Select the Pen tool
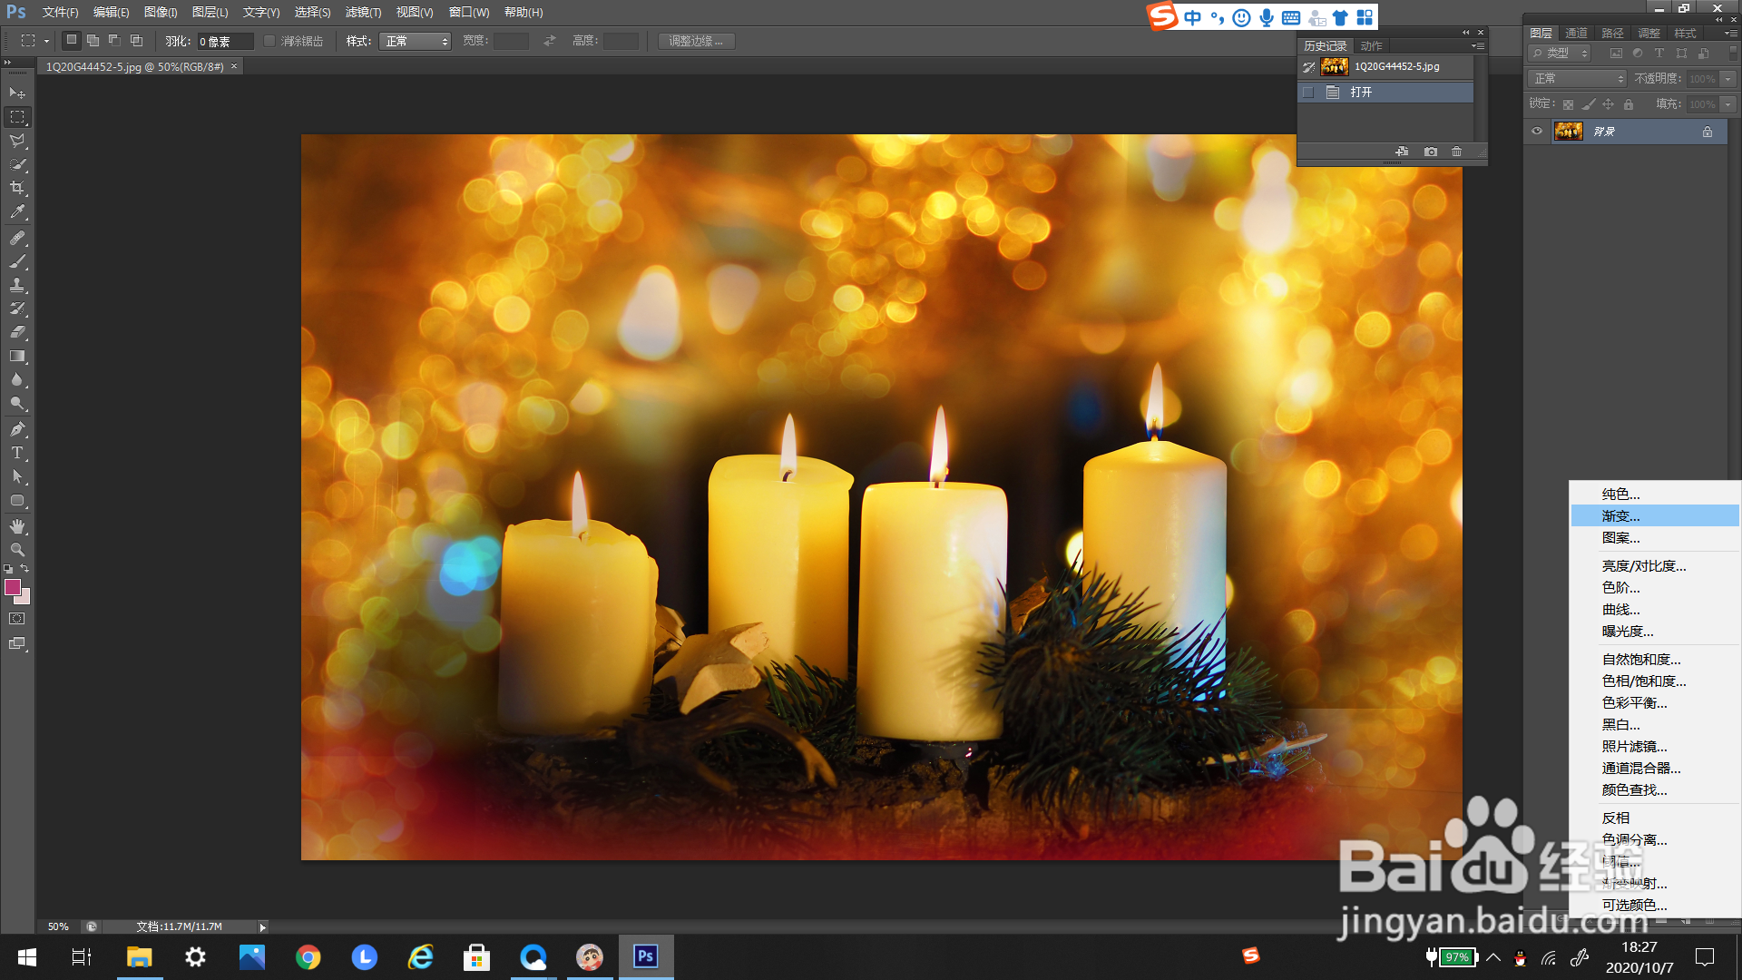Viewport: 1742px width, 980px height. click(17, 429)
